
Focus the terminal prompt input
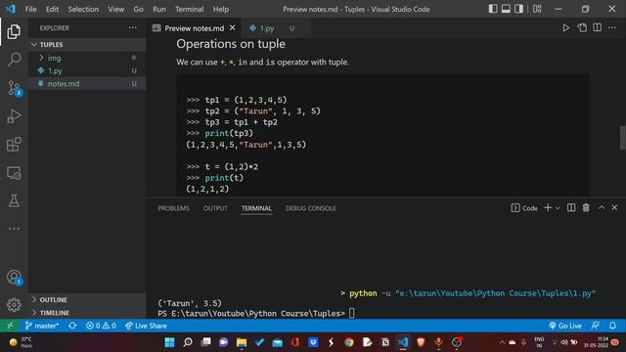pos(351,313)
